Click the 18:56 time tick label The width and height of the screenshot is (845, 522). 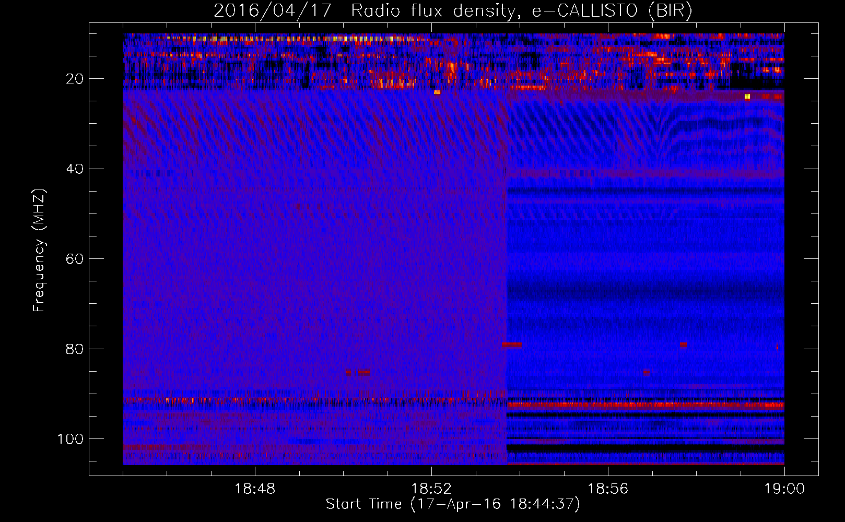click(x=608, y=489)
